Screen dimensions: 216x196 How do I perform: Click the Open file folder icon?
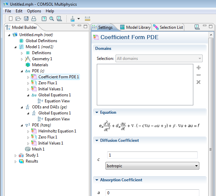click(x=18, y=19)
